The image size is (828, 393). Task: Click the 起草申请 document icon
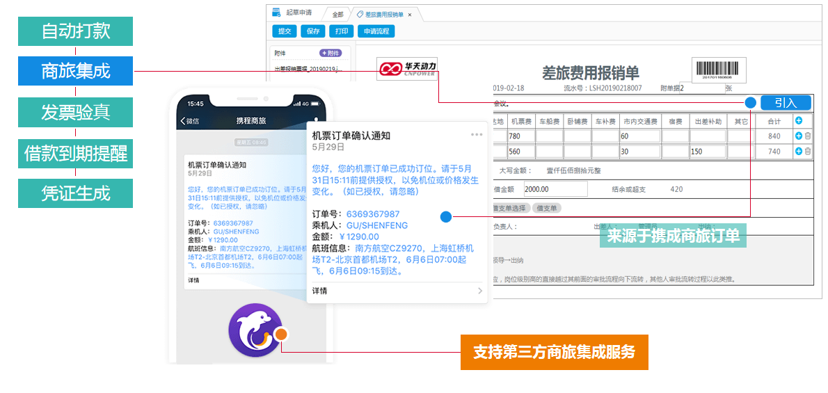276,12
